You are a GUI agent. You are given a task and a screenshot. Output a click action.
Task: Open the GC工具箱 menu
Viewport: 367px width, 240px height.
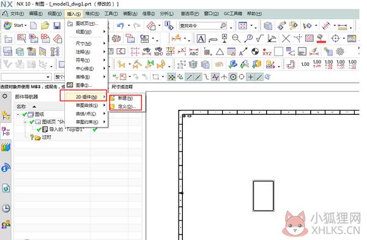tap(232, 13)
